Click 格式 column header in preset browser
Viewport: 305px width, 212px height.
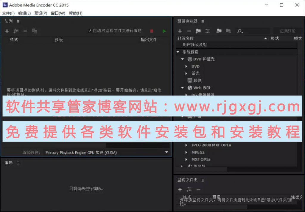click(275, 38)
